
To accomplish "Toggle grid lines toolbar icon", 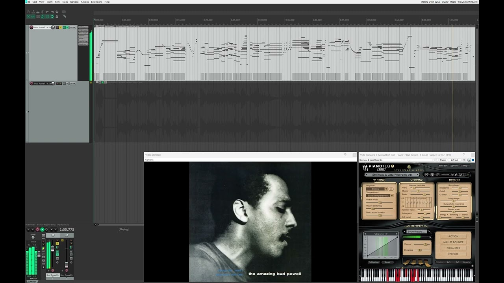I will coord(47,17).
